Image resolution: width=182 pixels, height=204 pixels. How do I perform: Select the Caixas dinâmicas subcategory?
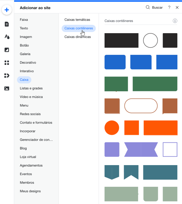(x=78, y=37)
